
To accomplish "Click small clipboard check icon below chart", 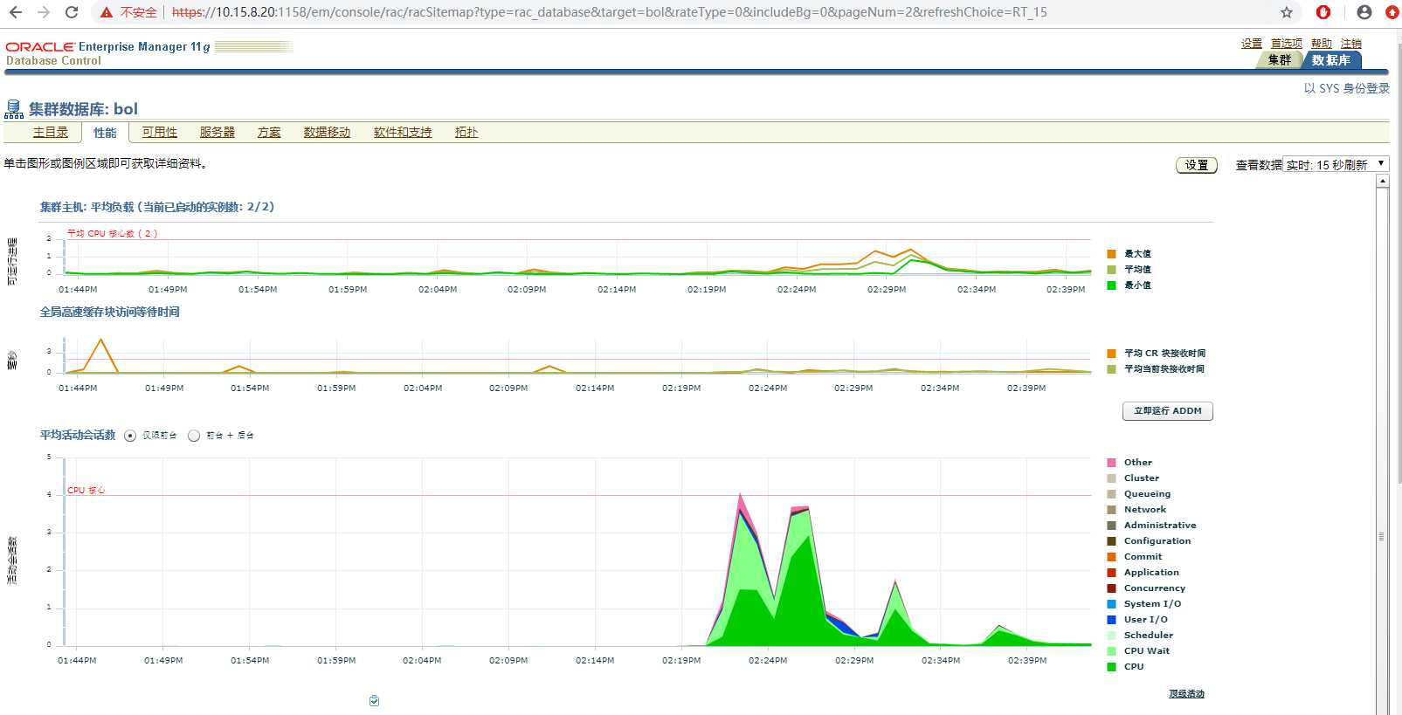I will coord(374,700).
